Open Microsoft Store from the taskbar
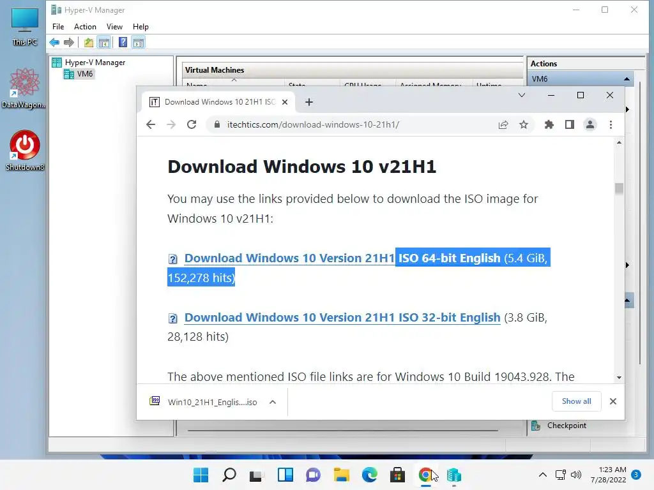This screenshot has width=654, height=490. tap(397, 475)
